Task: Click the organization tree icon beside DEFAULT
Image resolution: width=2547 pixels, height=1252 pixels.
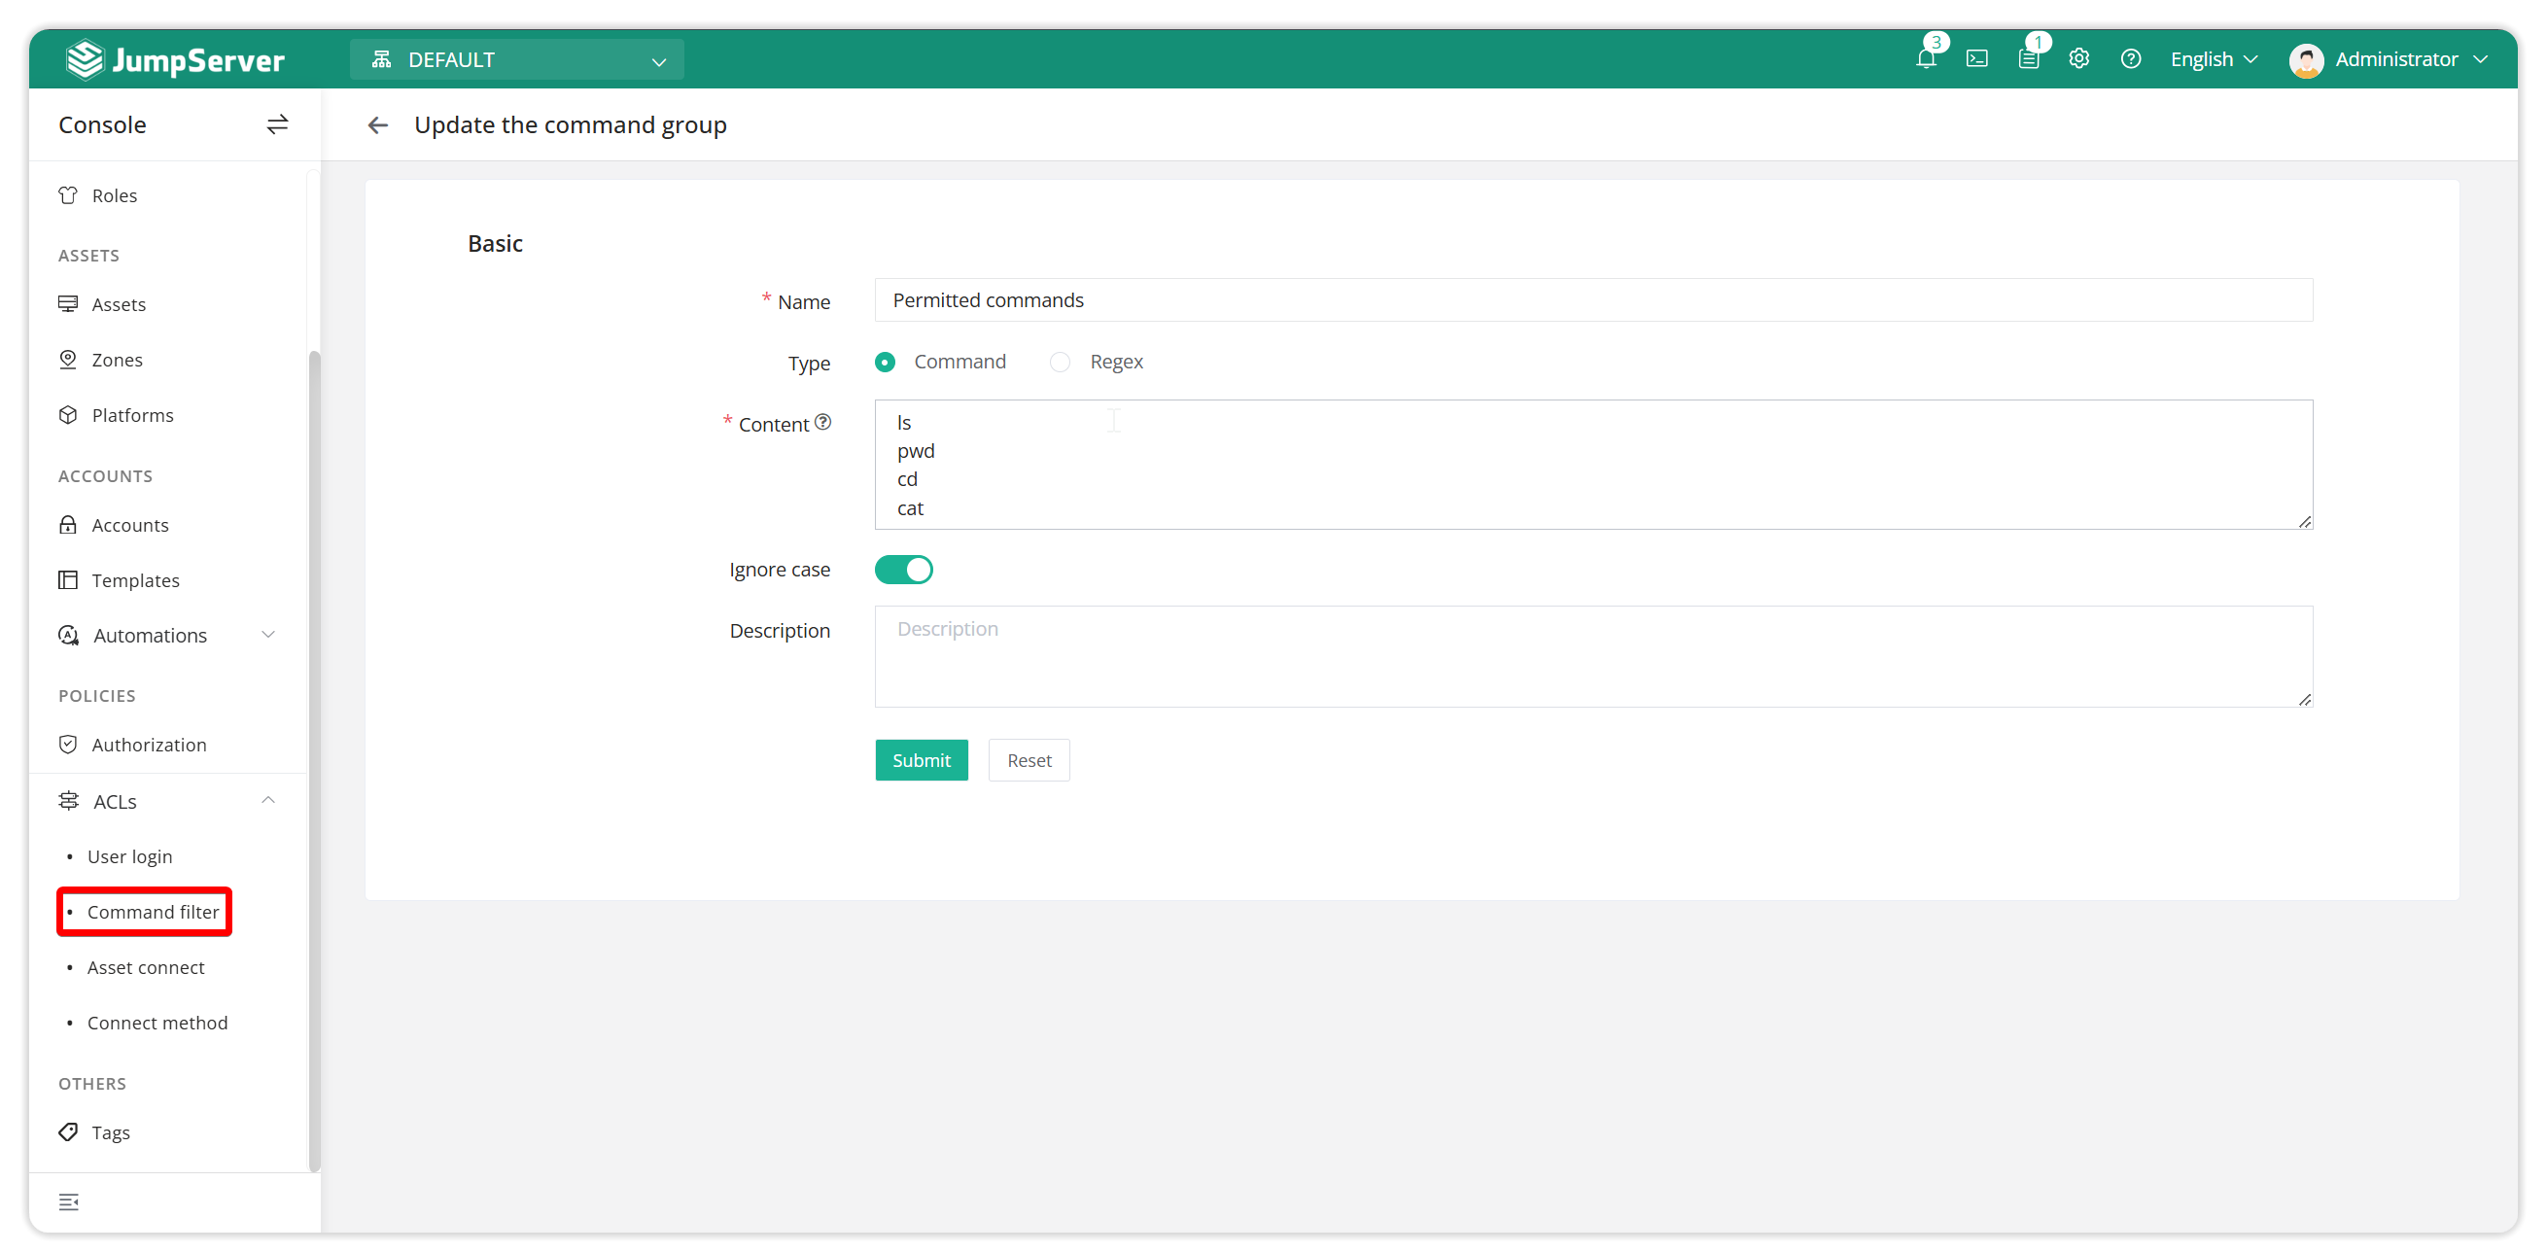Action: click(382, 59)
